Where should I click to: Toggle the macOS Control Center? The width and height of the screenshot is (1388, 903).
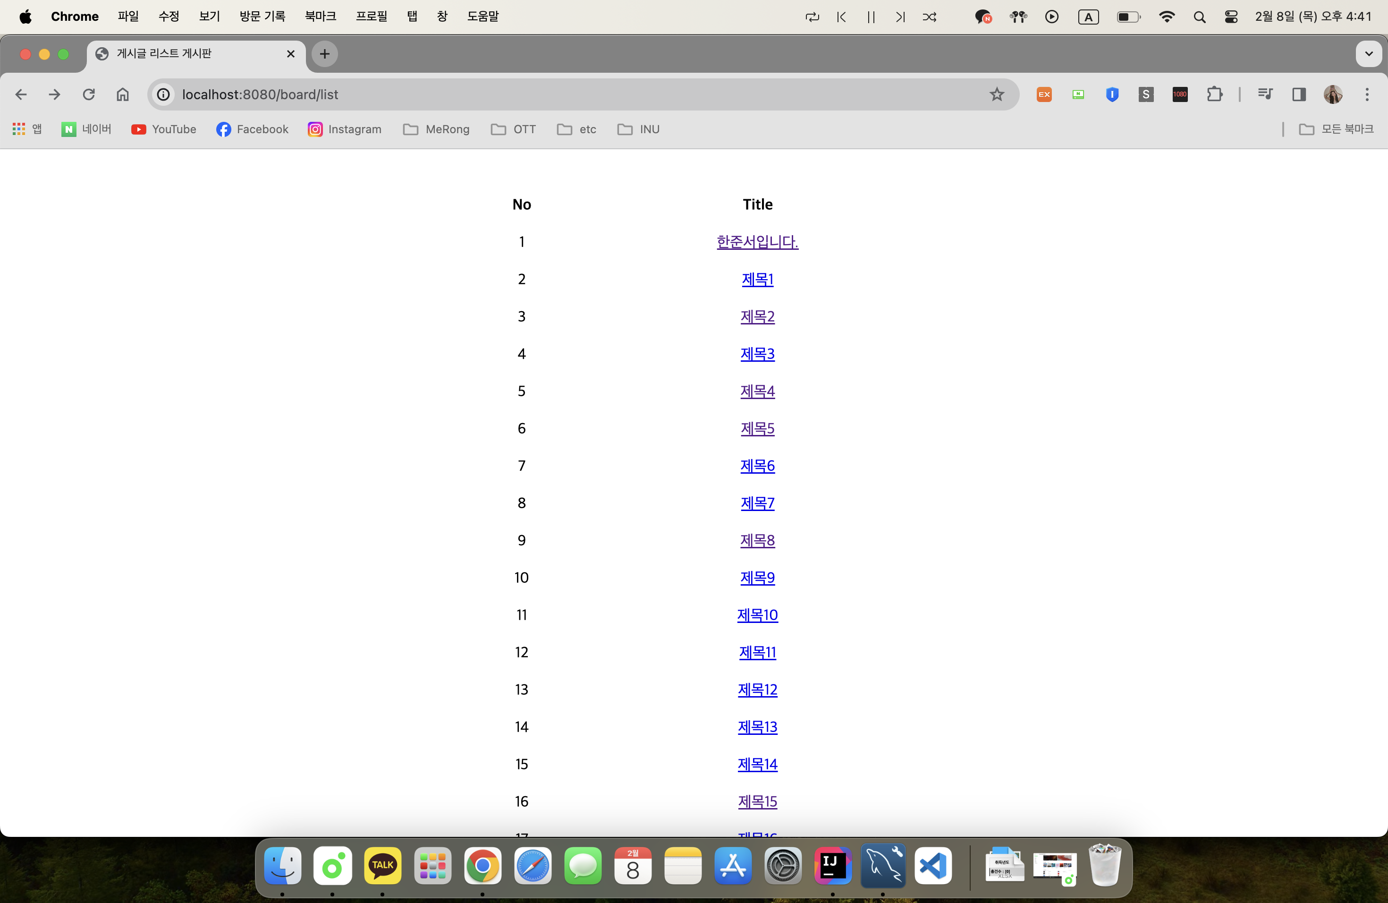(1231, 17)
